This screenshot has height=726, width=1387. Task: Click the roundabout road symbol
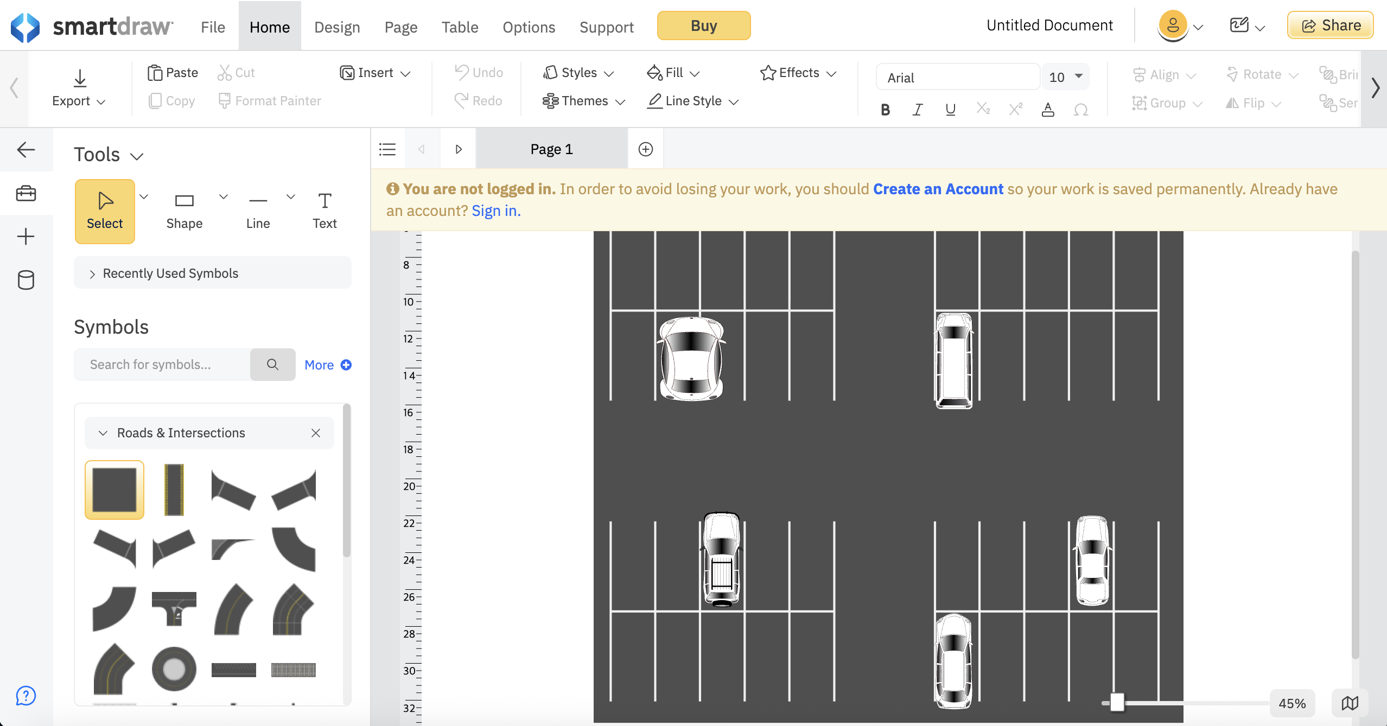coord(174,669)
